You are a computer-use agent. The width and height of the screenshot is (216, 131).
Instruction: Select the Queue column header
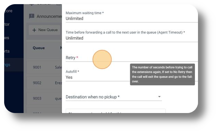(x=39, y=48)
